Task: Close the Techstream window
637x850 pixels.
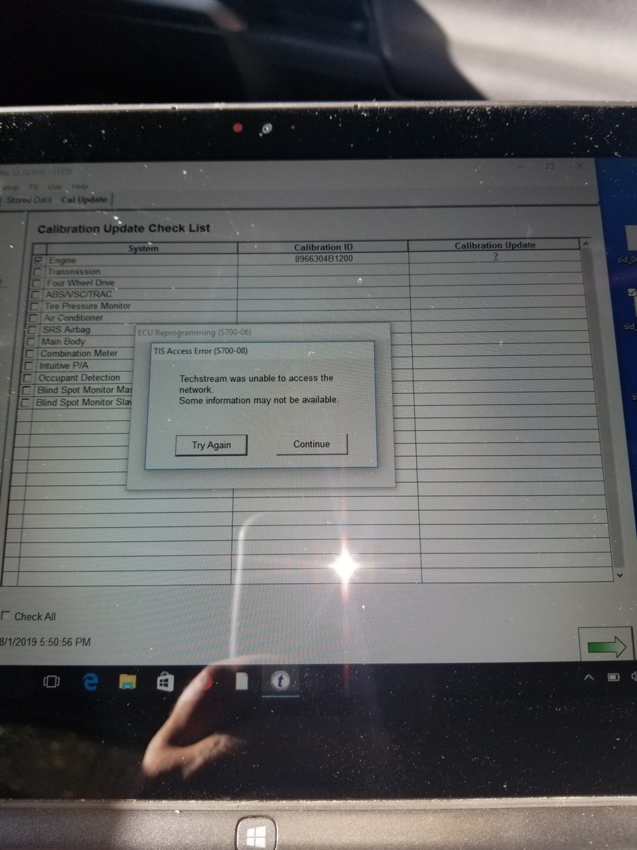Action: [579, 166]
